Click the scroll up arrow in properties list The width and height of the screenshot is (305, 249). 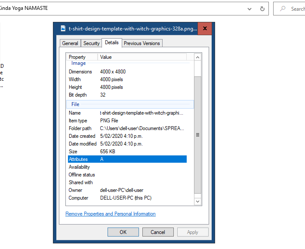tap(198, 57)
